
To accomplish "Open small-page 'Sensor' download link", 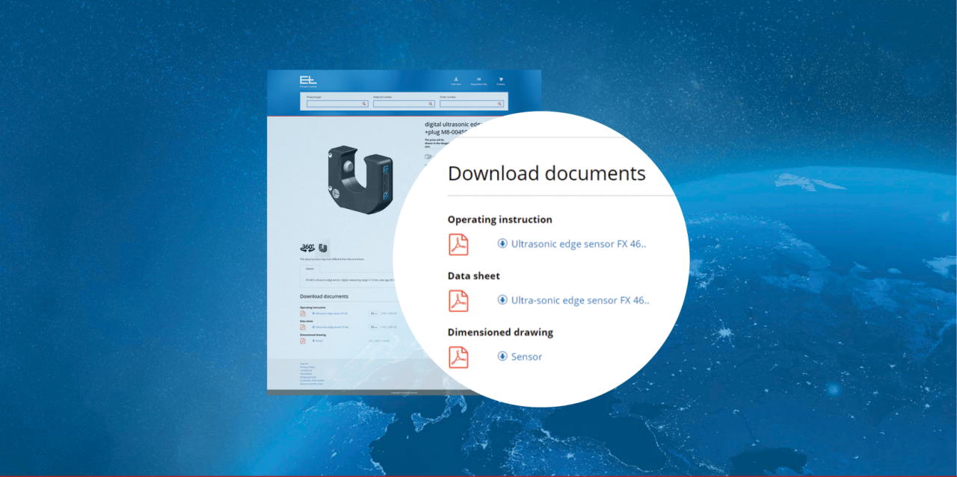I will pos(318,340).
